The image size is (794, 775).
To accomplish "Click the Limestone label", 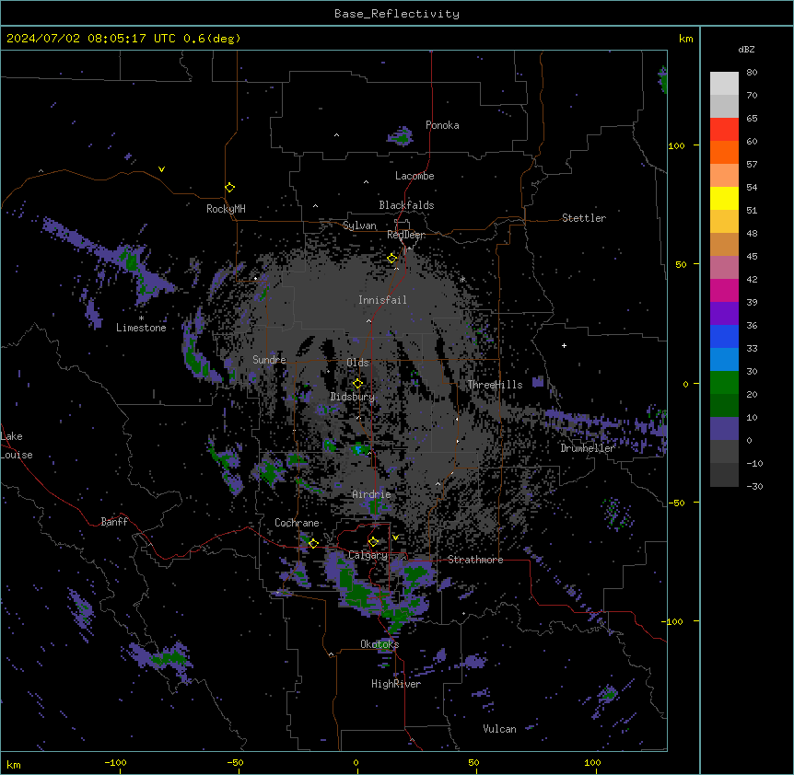I will click(141, 328).
